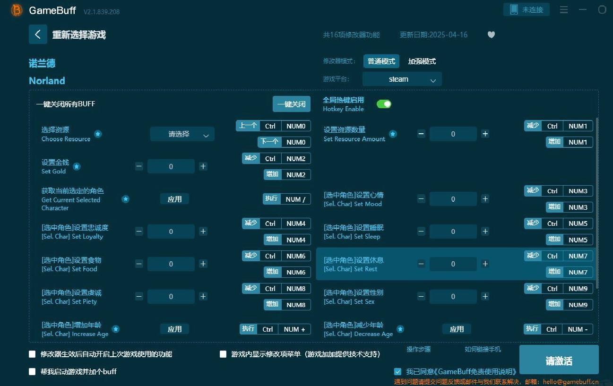613x386 pixels.
Task: Click 应用 for Get Current Selected Character
Action: coord(174,199)
